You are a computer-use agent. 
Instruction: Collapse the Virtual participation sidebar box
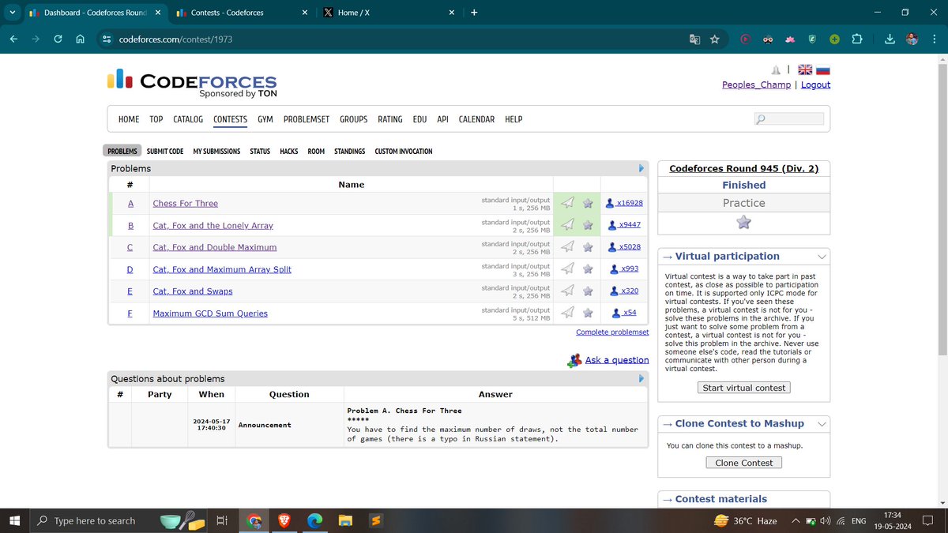coord(822,257)
